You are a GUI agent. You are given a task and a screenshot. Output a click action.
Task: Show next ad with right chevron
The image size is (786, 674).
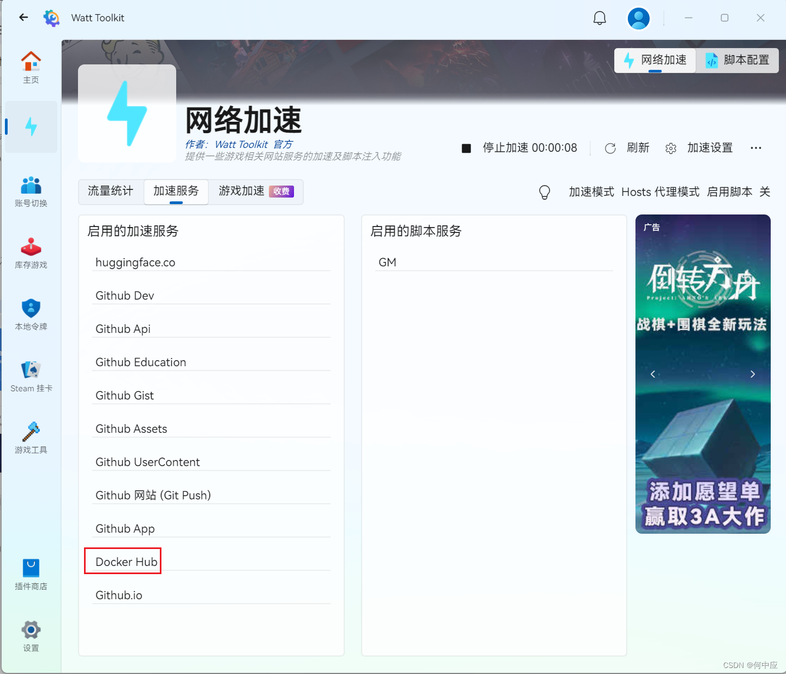point(753,374)
